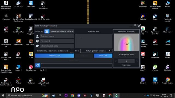Viewport: 175px width, 98px height.
Task: Select Counter-Strike Global Offensive icon
Action: tap(6, 69)
